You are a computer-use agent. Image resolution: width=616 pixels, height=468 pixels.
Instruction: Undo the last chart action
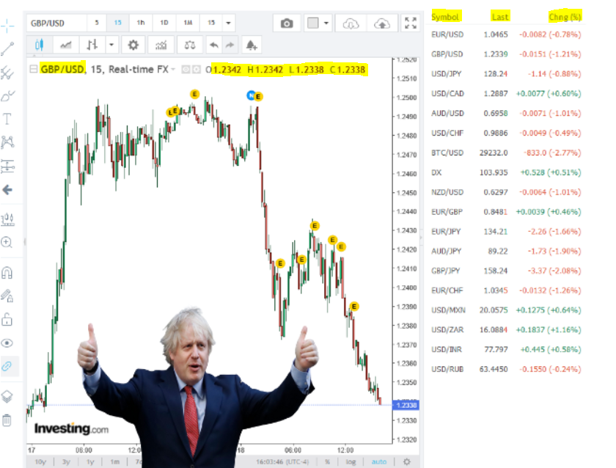point(213,45)
